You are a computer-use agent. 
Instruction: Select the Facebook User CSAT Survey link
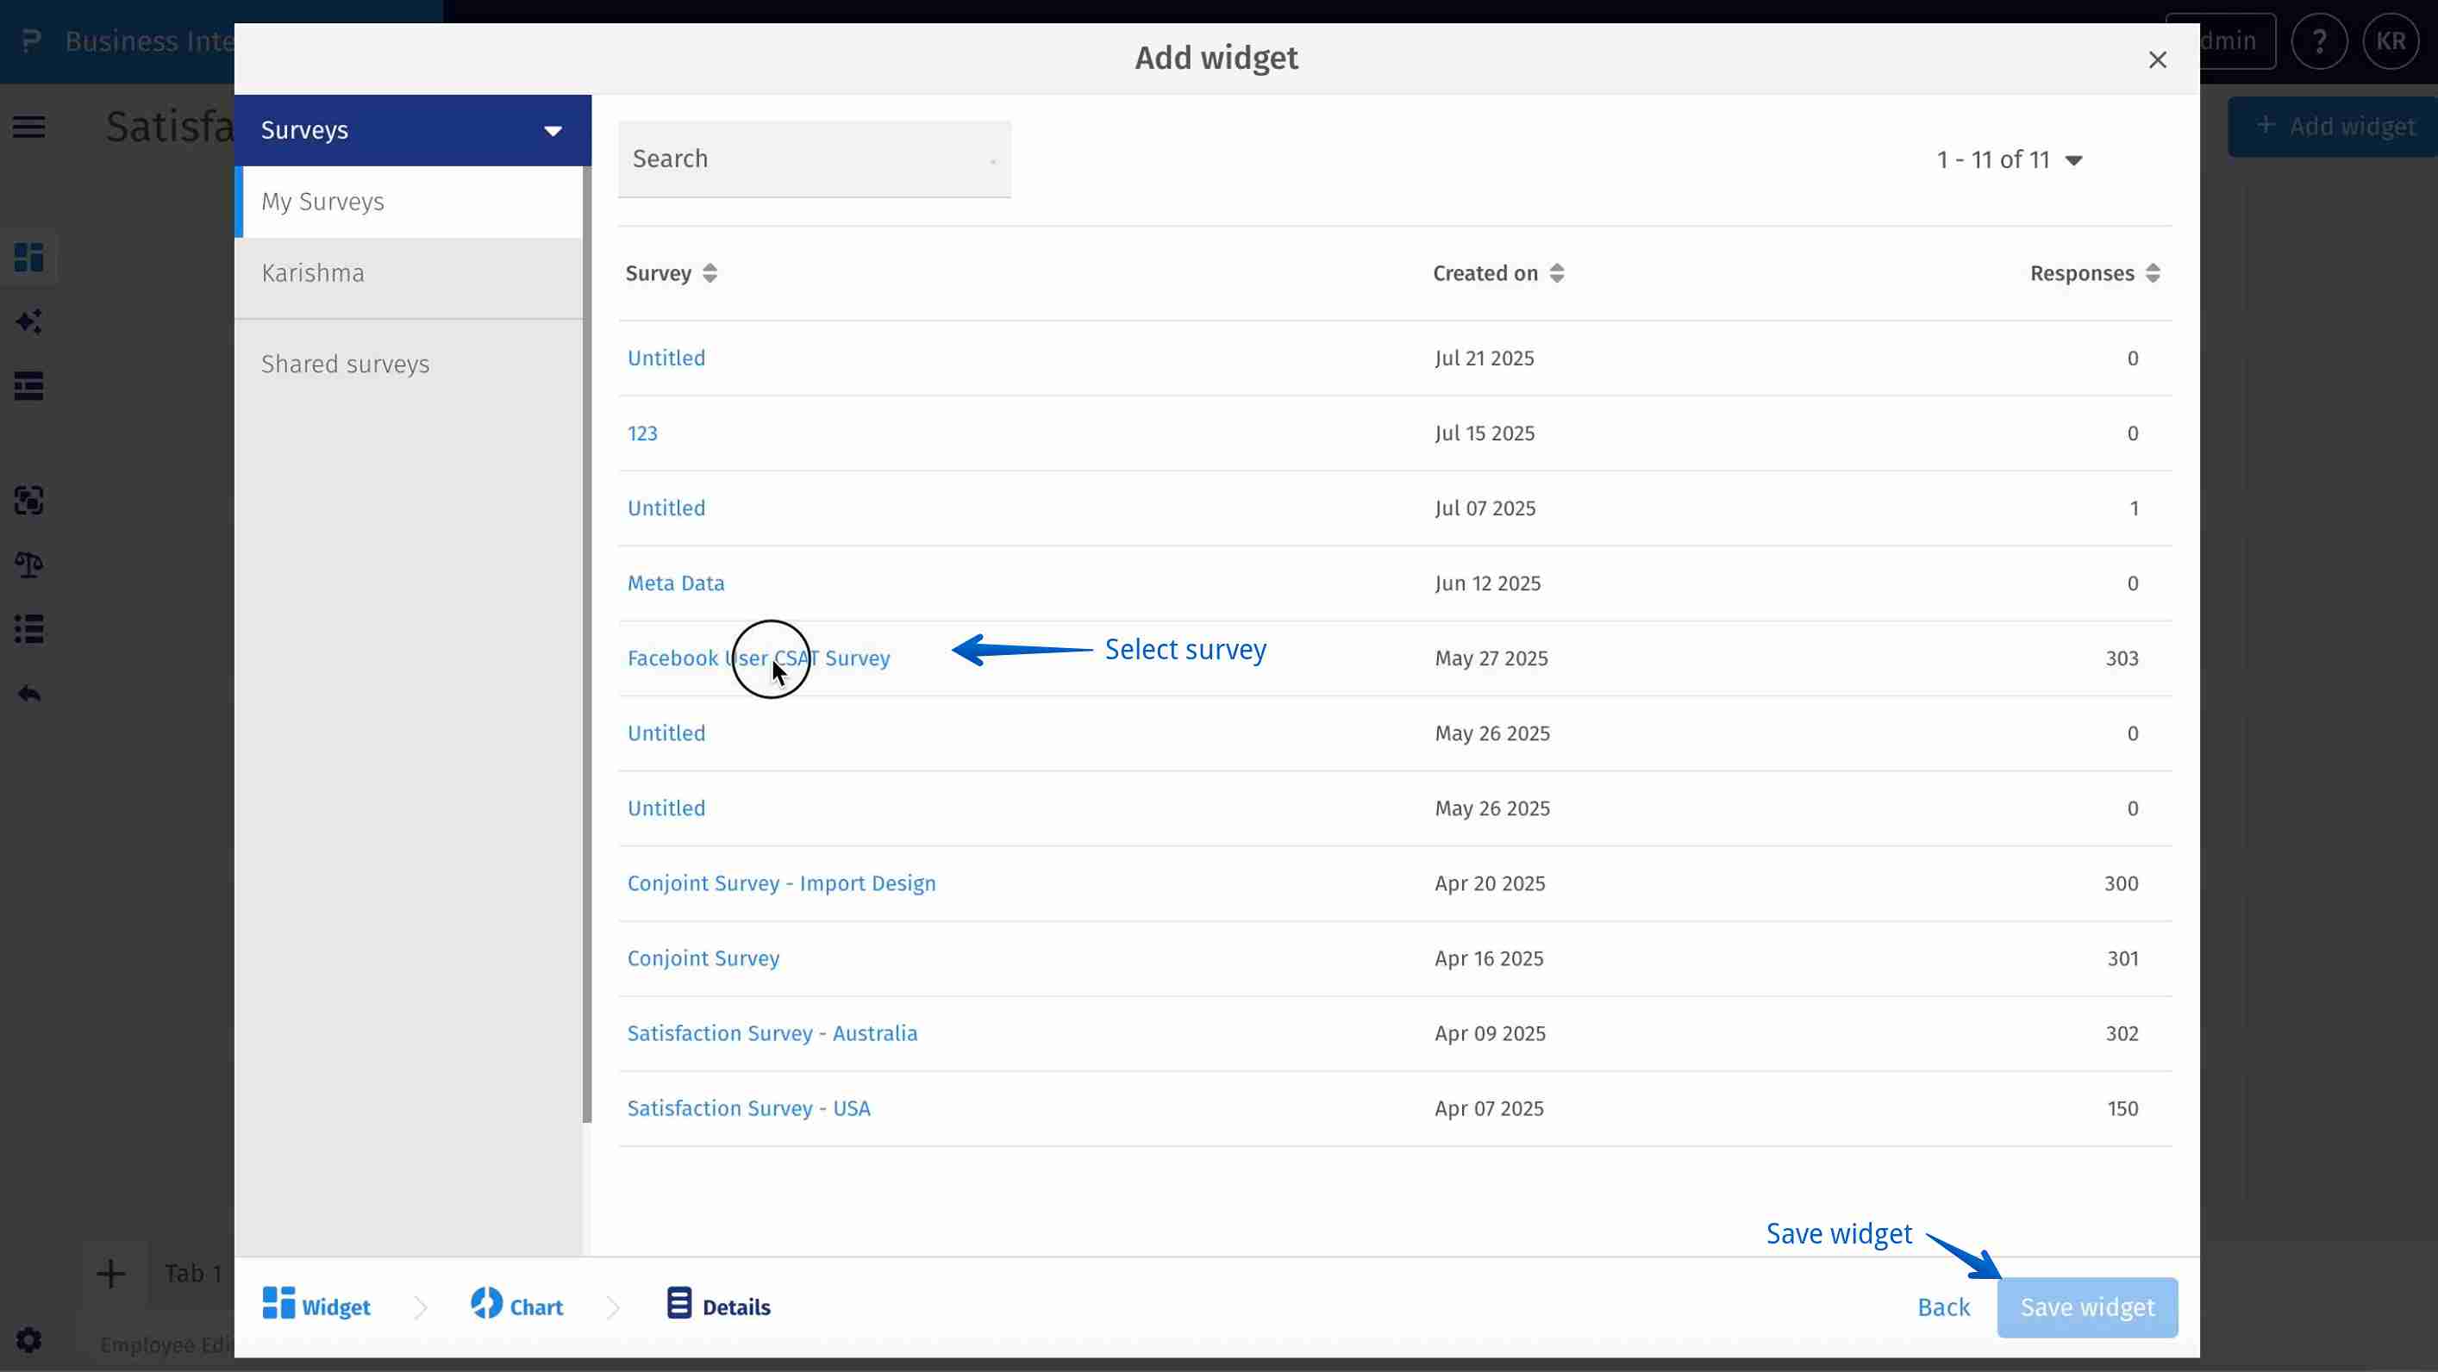pyautogui.click(x=759, y=658)
